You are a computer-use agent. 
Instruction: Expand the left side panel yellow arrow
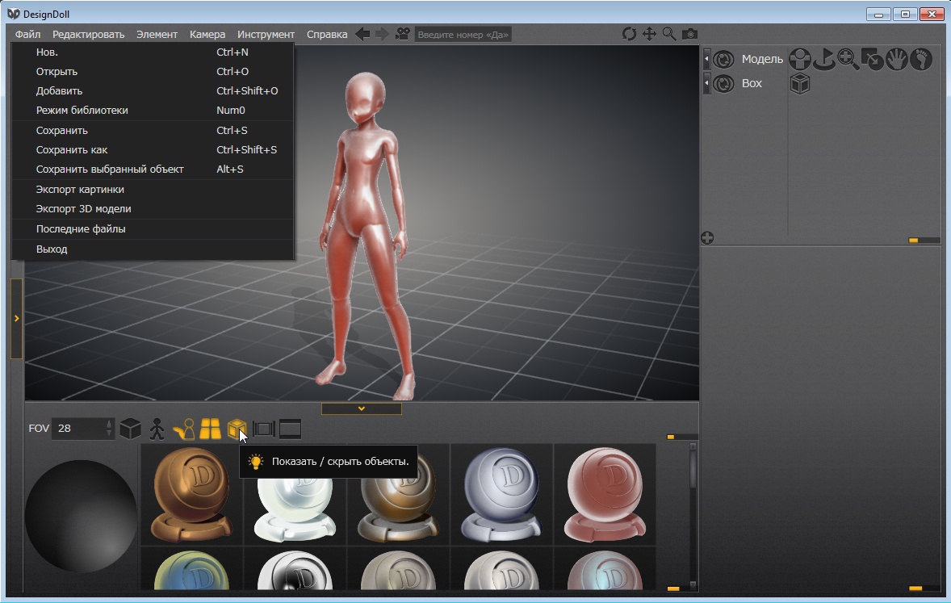(16, 319)
